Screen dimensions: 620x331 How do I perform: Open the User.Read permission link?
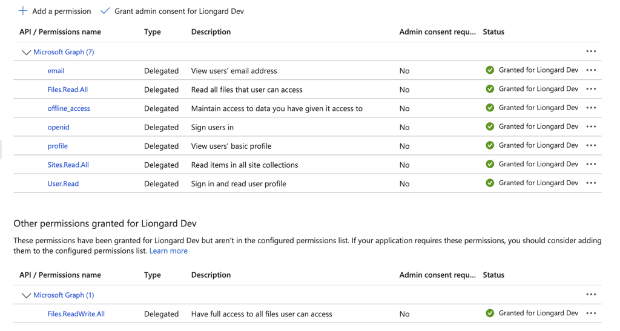point(63,183)
